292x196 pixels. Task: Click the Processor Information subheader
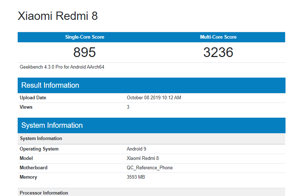point(44,193)
